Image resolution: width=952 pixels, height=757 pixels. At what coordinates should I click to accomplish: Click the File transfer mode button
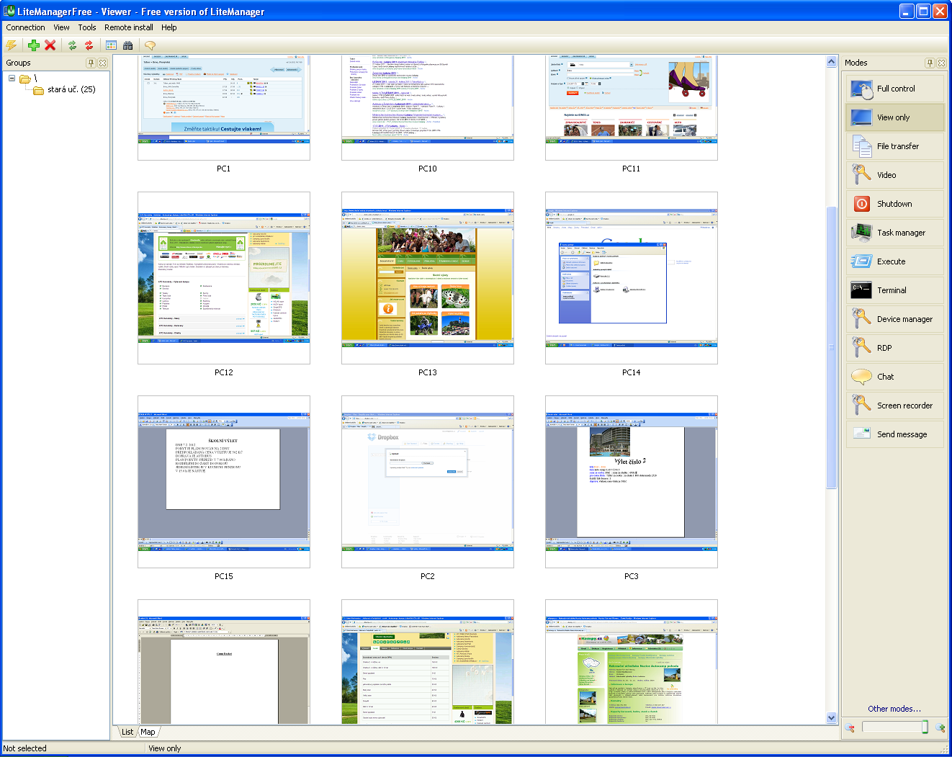[895, 146]
